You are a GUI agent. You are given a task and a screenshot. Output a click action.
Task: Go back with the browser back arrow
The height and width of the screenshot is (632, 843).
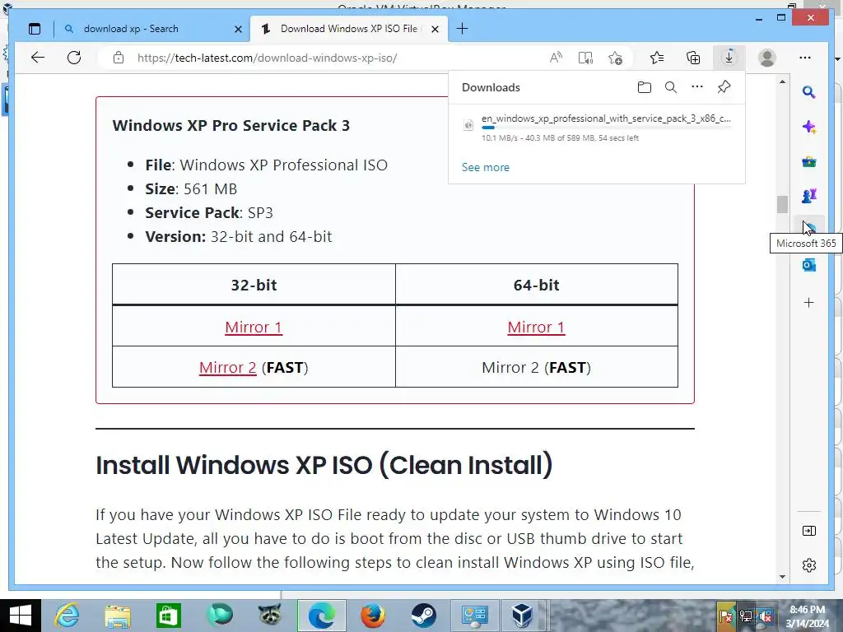pos(38,58)
